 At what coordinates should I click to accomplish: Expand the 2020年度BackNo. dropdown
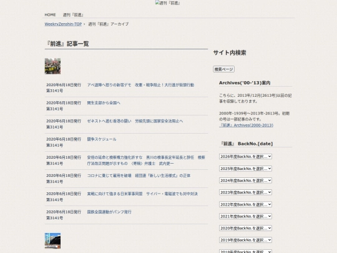[x=245, y=228]
